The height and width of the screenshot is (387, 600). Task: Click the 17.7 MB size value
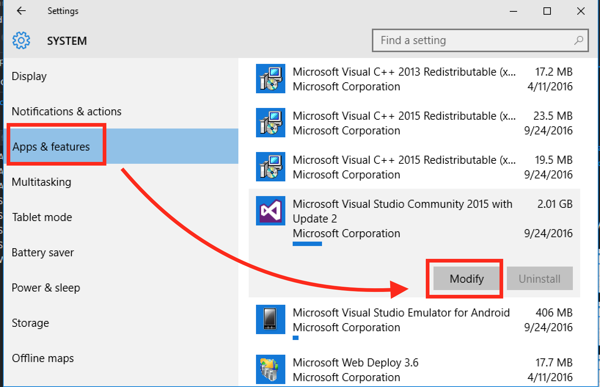554,362
